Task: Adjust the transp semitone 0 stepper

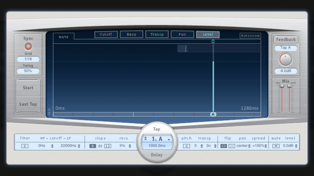Action: click(202, 146)
